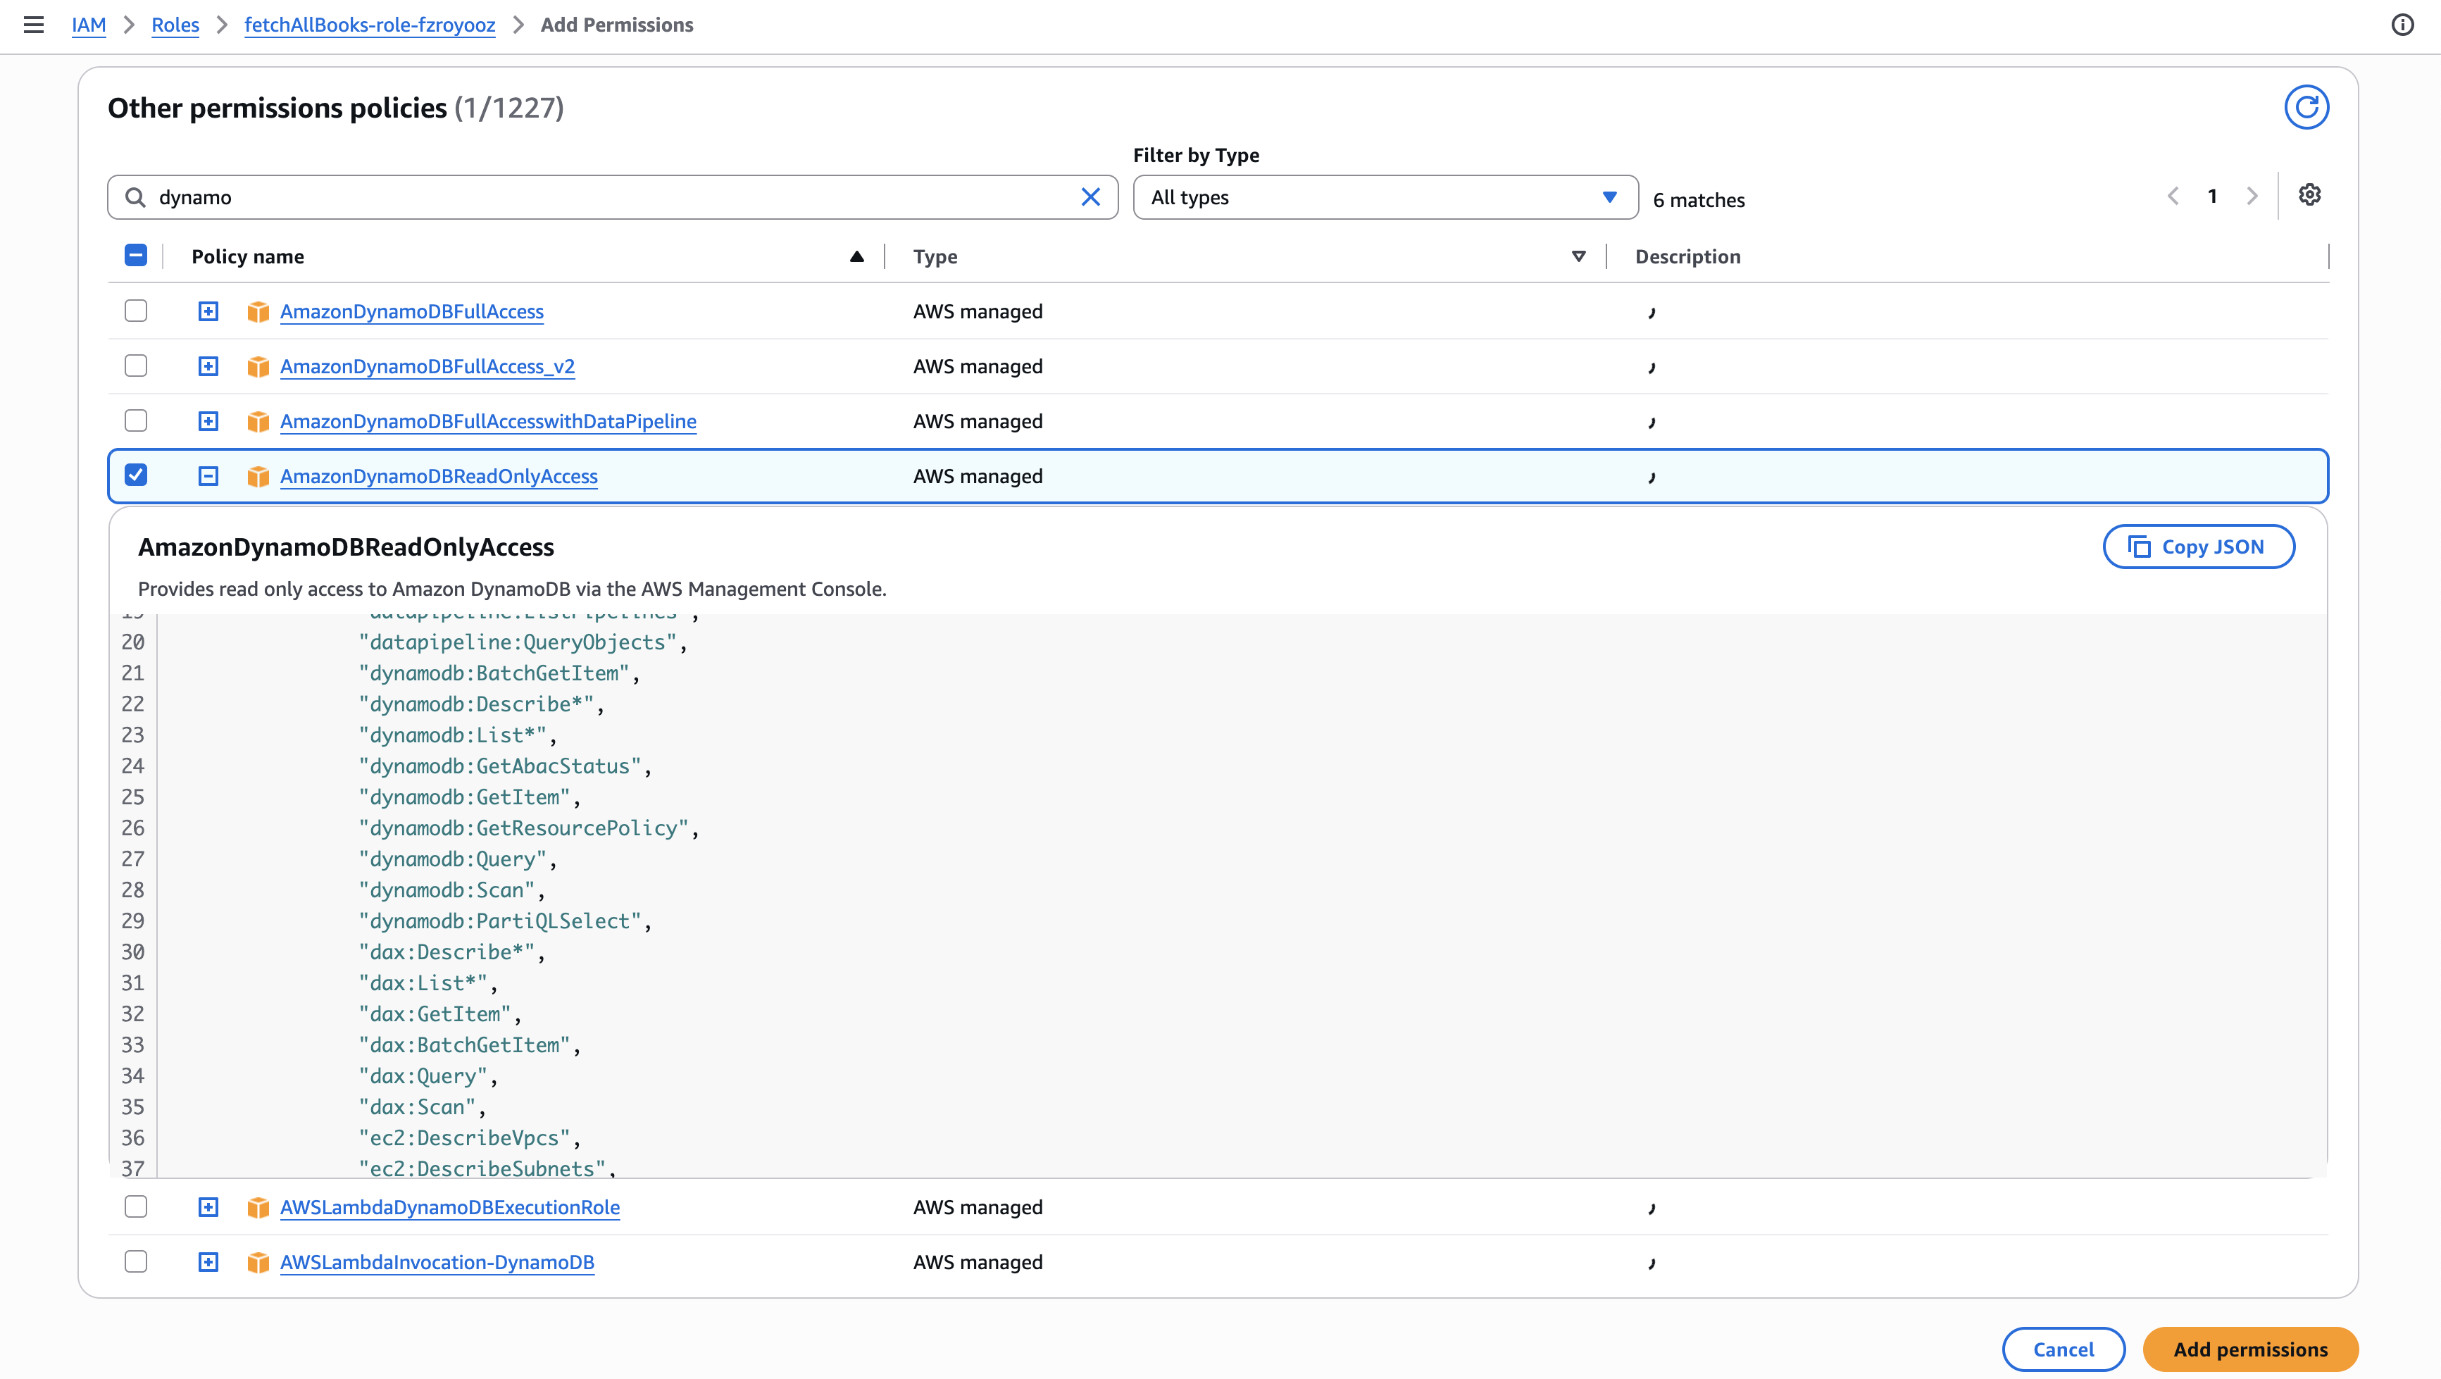Open the AWSLambdaDynamoDBExecutionRole policy link
2441x1379 pixels.
point(450,1207)
